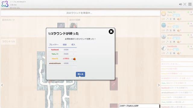Click the green status dot for Yuna_13

tap(188, 12)
